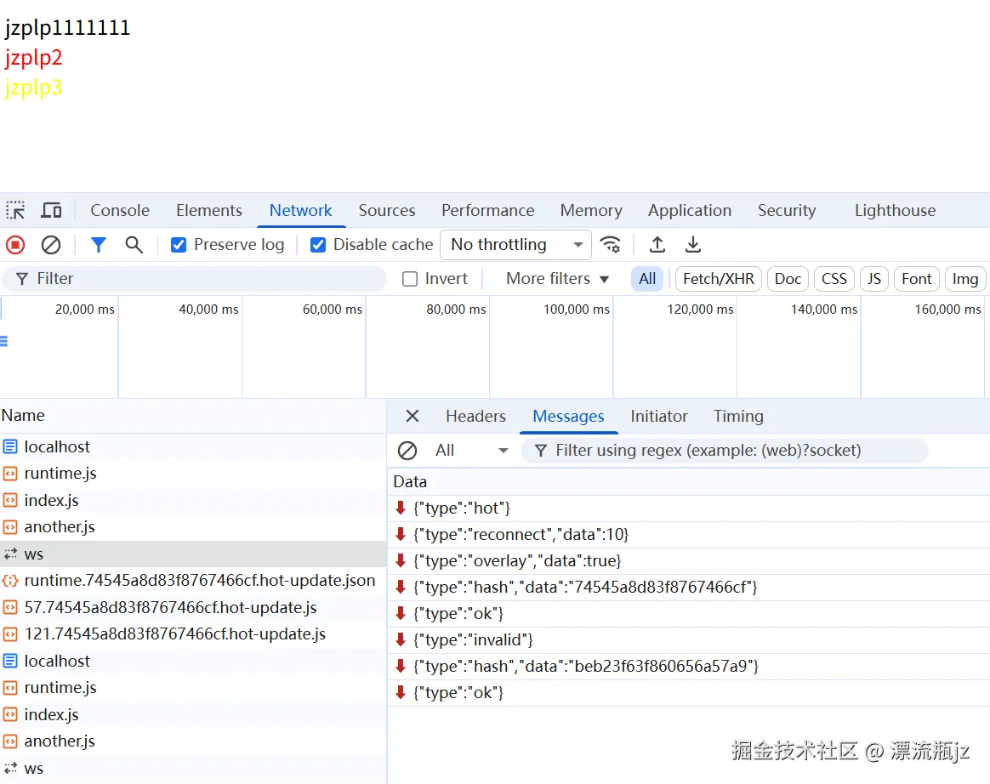Clear the network log
The width and height of the screenshot is (990, 784).
click(50, 244)
